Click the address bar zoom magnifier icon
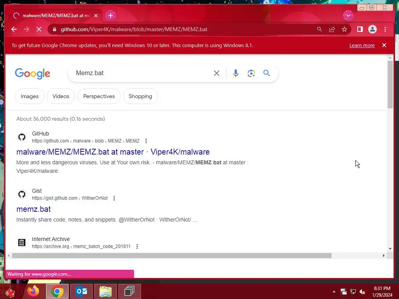 click(320, 29)
